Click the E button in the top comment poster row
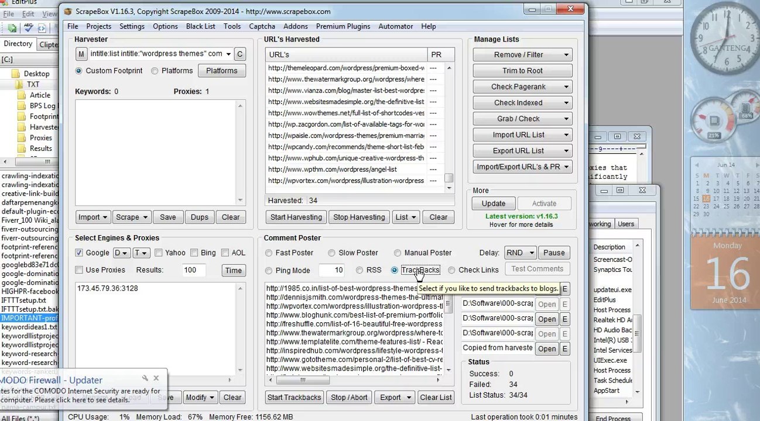760x421 pixels. (564, 289)
